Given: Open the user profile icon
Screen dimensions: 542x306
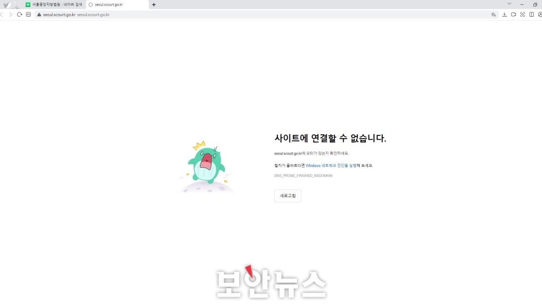Looking at the screenshot, I should pos(540,15).
